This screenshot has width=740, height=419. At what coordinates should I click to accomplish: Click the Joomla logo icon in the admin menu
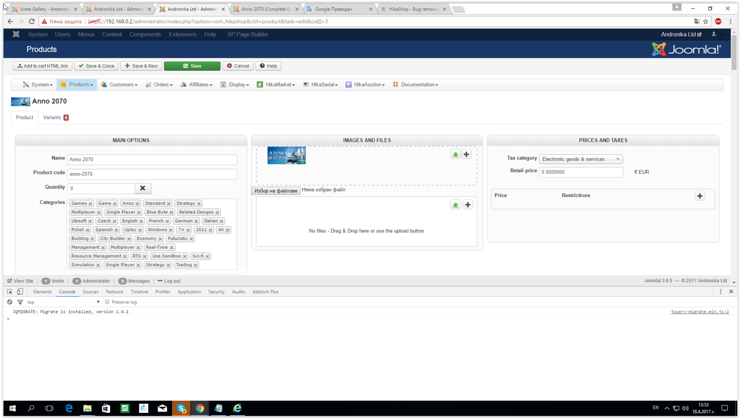coord(16,34)
